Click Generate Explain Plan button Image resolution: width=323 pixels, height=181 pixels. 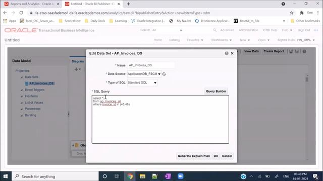194,156
